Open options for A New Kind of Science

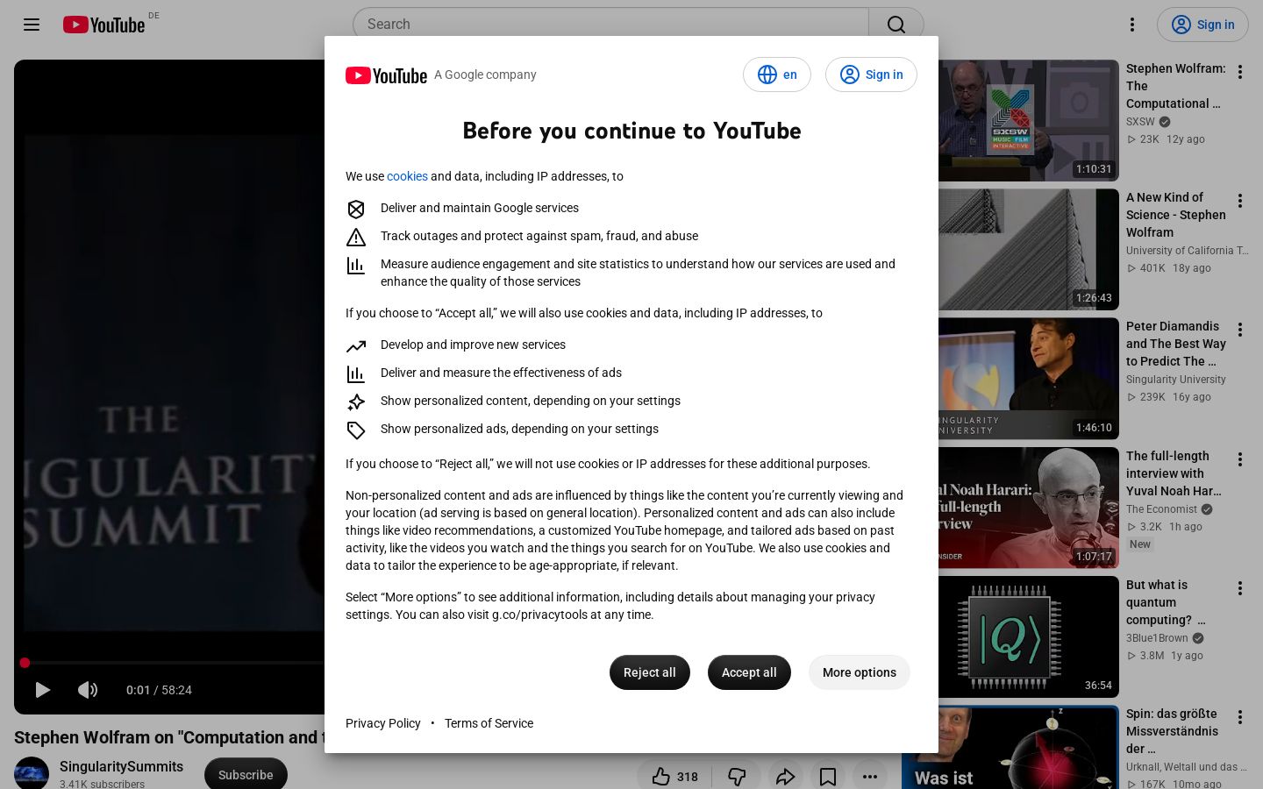(1240, 201)
